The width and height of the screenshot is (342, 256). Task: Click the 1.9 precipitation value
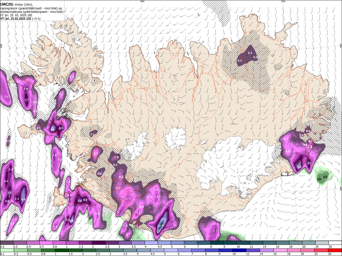click(x=26, y=89)
